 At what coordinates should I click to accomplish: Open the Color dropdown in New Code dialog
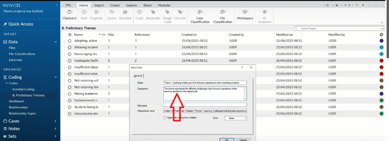[x=236, y=119]
